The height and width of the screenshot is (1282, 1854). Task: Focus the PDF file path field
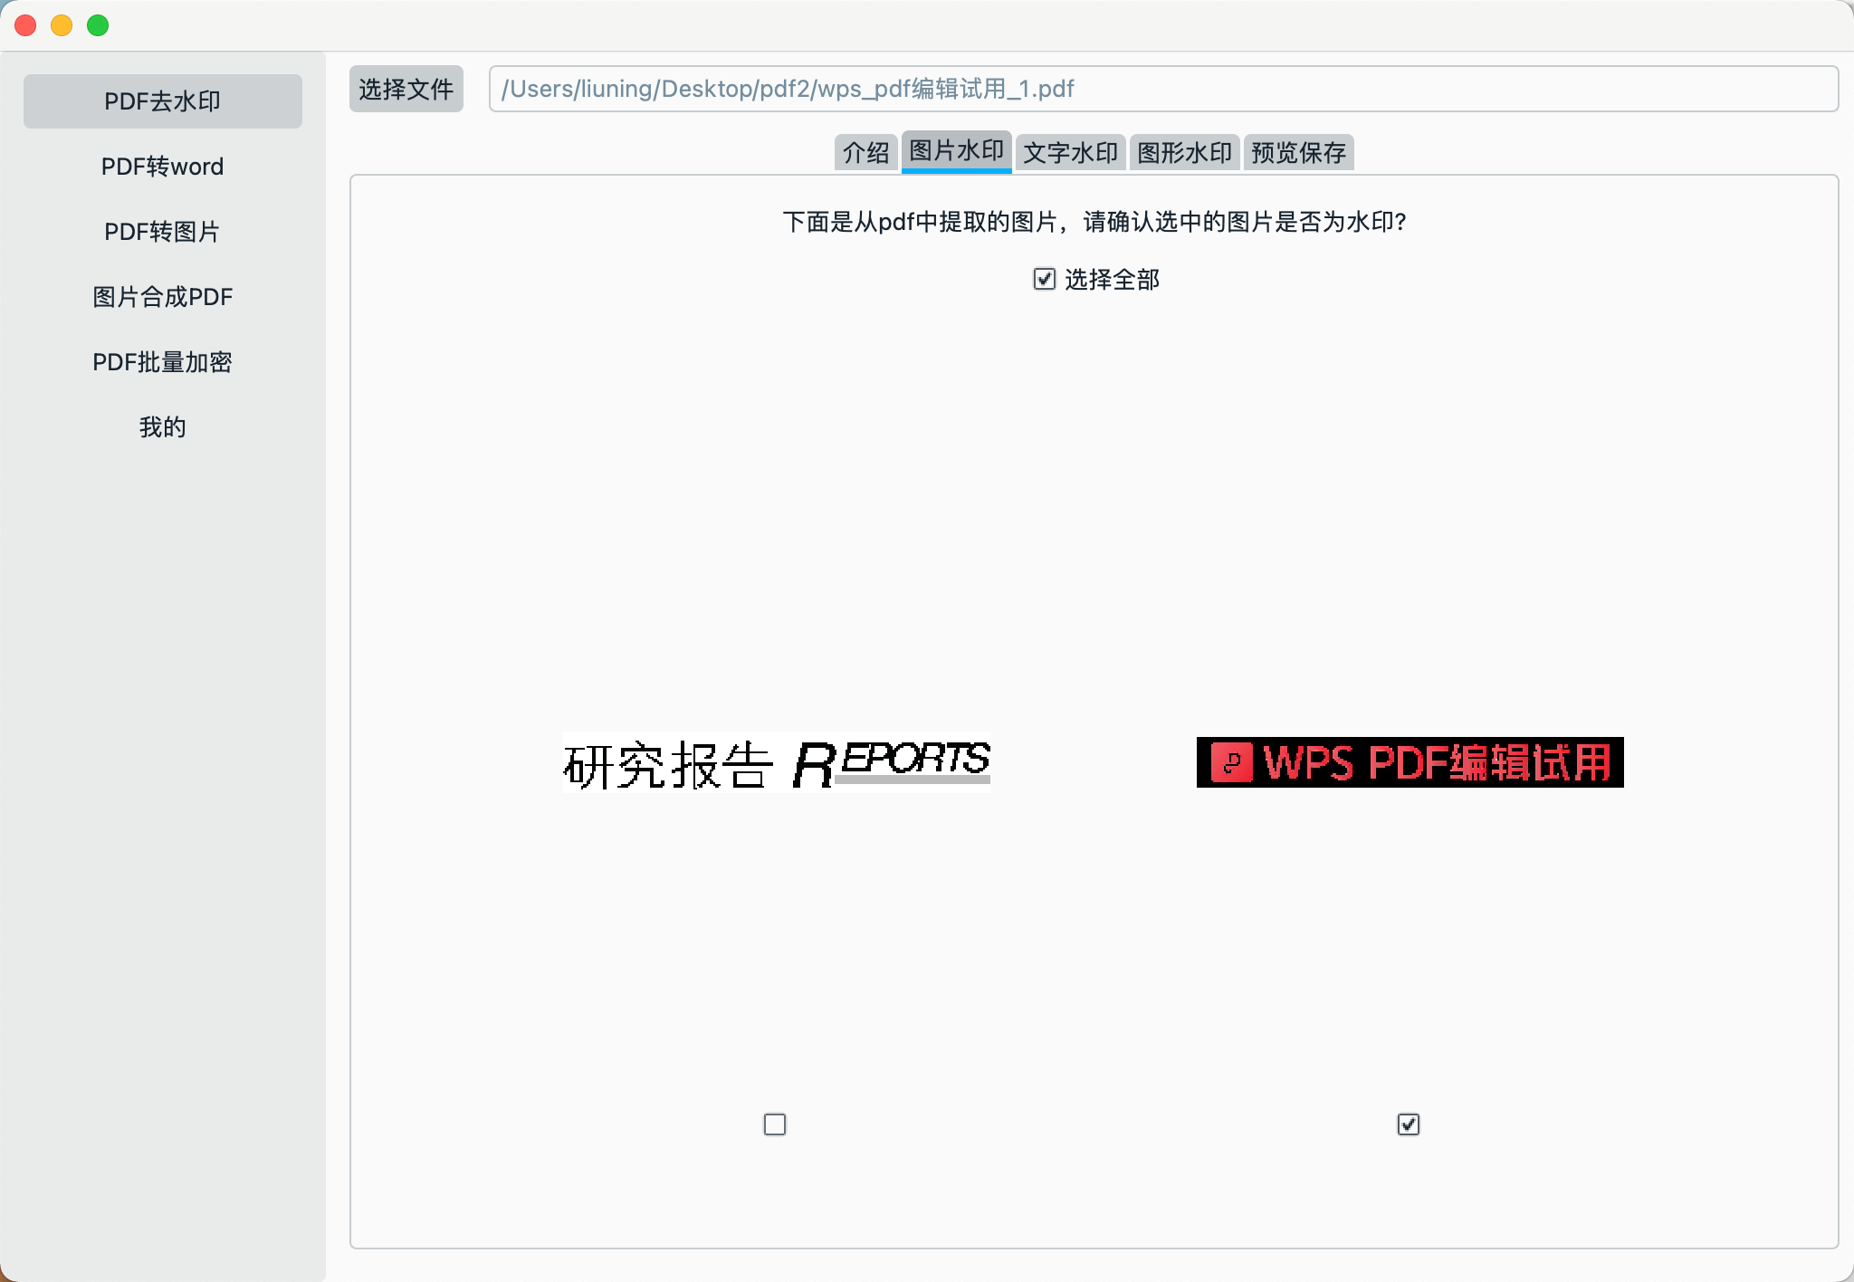pyautogui.click(x=1163, y=89)
